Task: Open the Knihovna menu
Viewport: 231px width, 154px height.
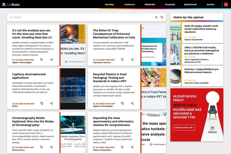Action: [130, 5]
